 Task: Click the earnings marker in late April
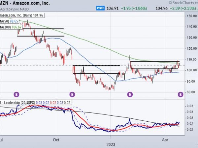181,94
